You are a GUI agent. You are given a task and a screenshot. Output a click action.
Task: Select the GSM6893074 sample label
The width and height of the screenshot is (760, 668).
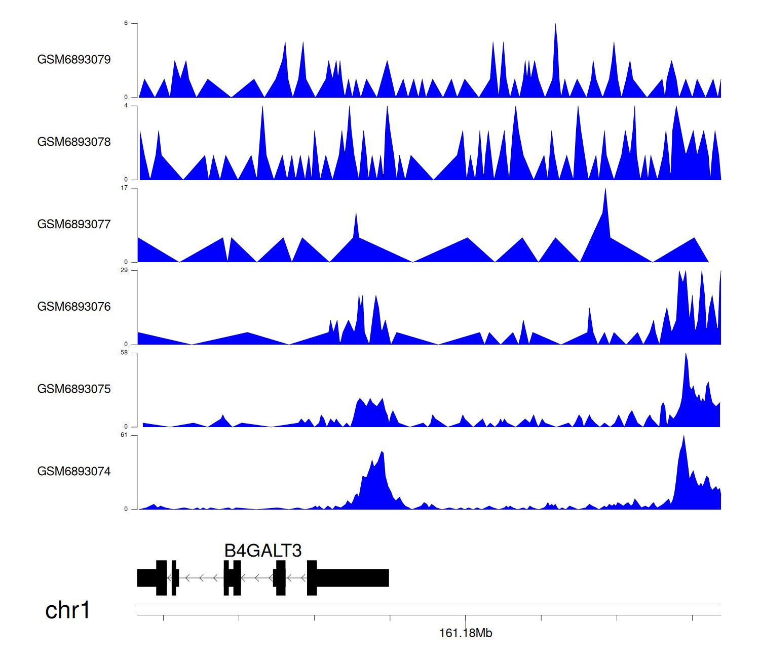74,472
